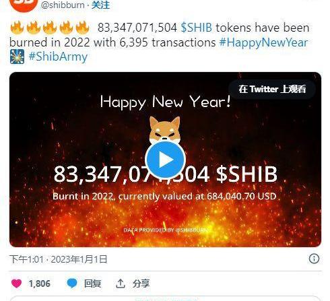
Task: Play the Happy New Year video
Action: tap(165, 160)
